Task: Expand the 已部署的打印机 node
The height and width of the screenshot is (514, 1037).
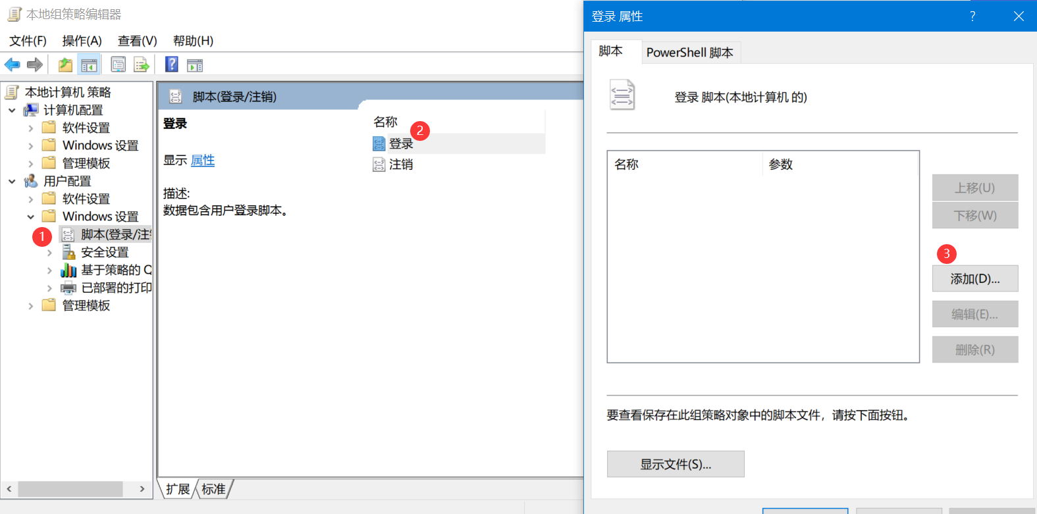Action: 49,288
